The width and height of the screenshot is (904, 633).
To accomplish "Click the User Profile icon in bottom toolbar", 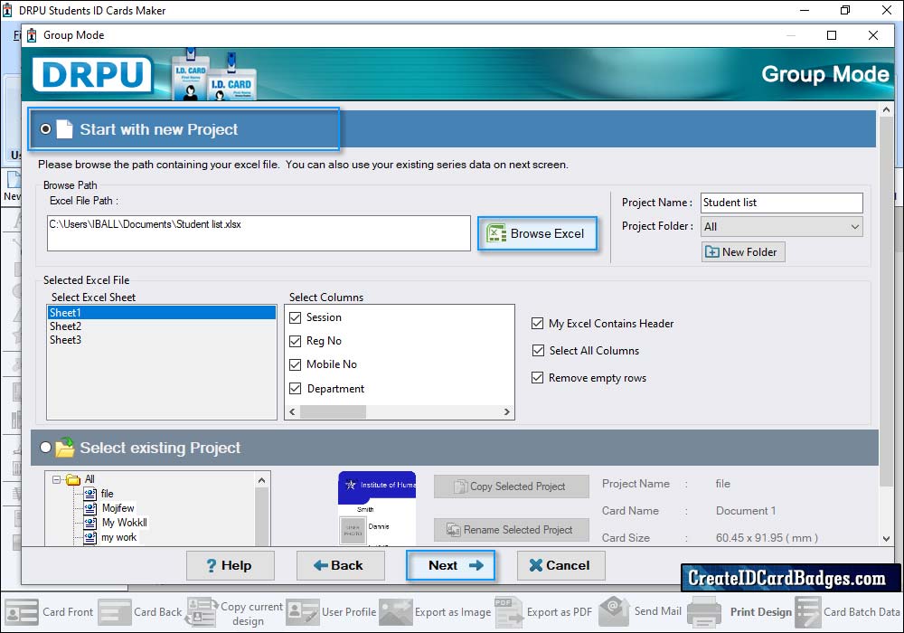I will point(303,611).
